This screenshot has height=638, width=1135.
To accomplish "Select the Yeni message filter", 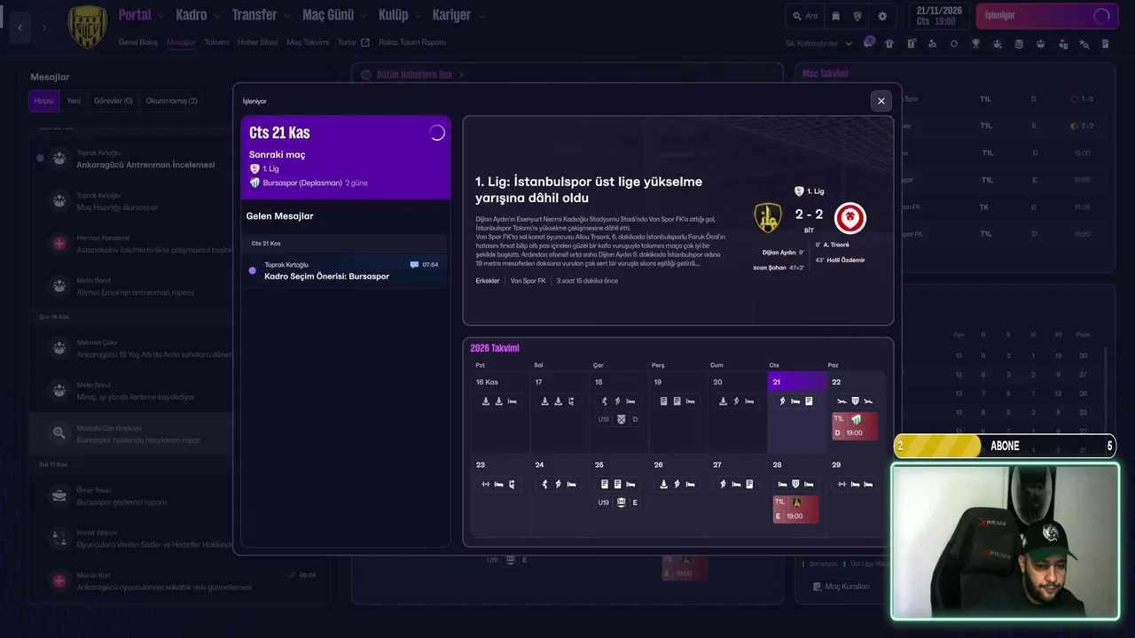I will pyautogui.click(x=74, y=101).
